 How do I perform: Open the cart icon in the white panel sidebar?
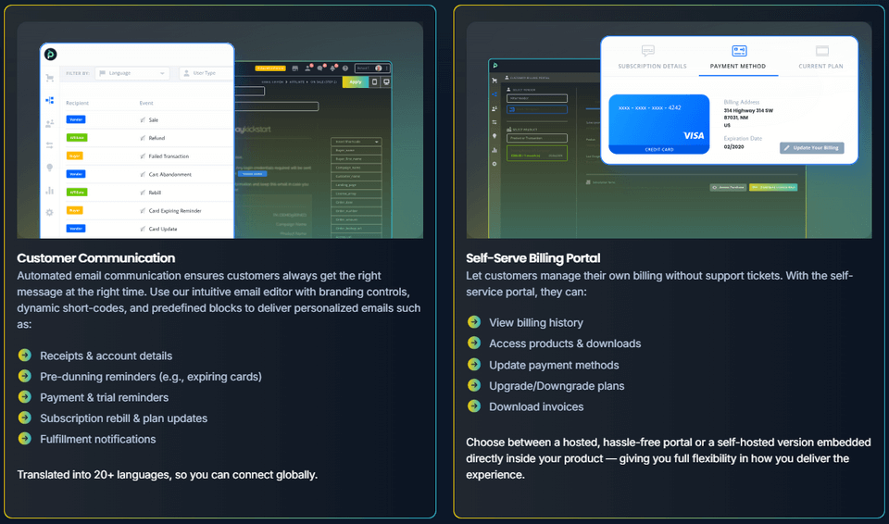(x=50, y=78)
